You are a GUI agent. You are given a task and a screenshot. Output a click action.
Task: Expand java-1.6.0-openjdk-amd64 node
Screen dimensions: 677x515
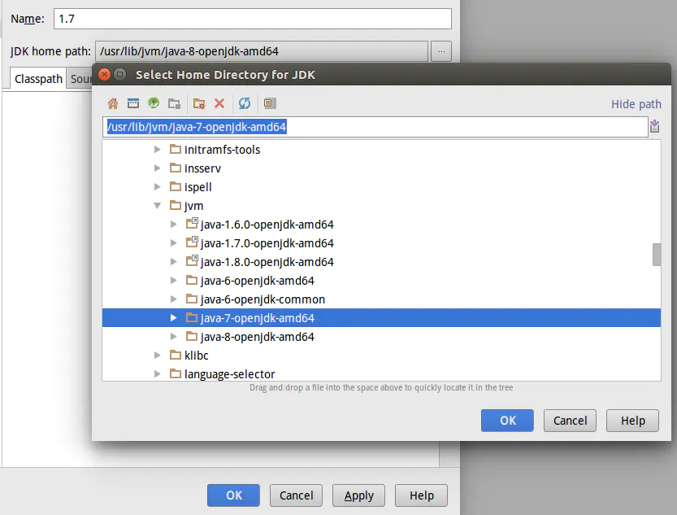pyautogui.click(x=173, y=225)
